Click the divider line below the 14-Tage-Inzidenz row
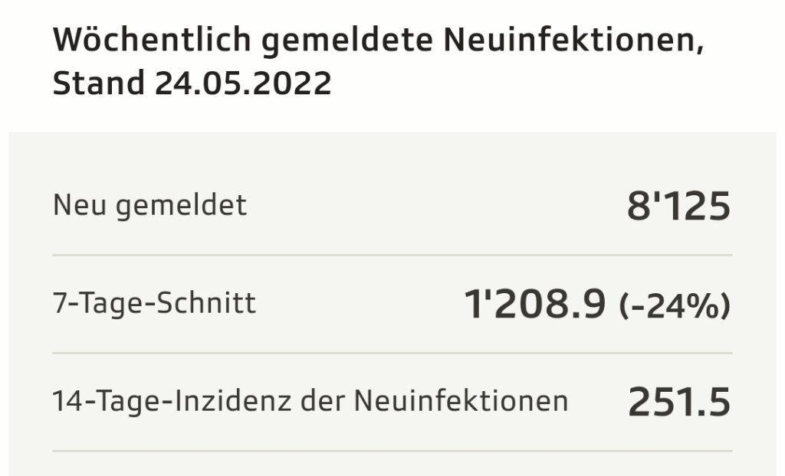 tap(392, 451)
